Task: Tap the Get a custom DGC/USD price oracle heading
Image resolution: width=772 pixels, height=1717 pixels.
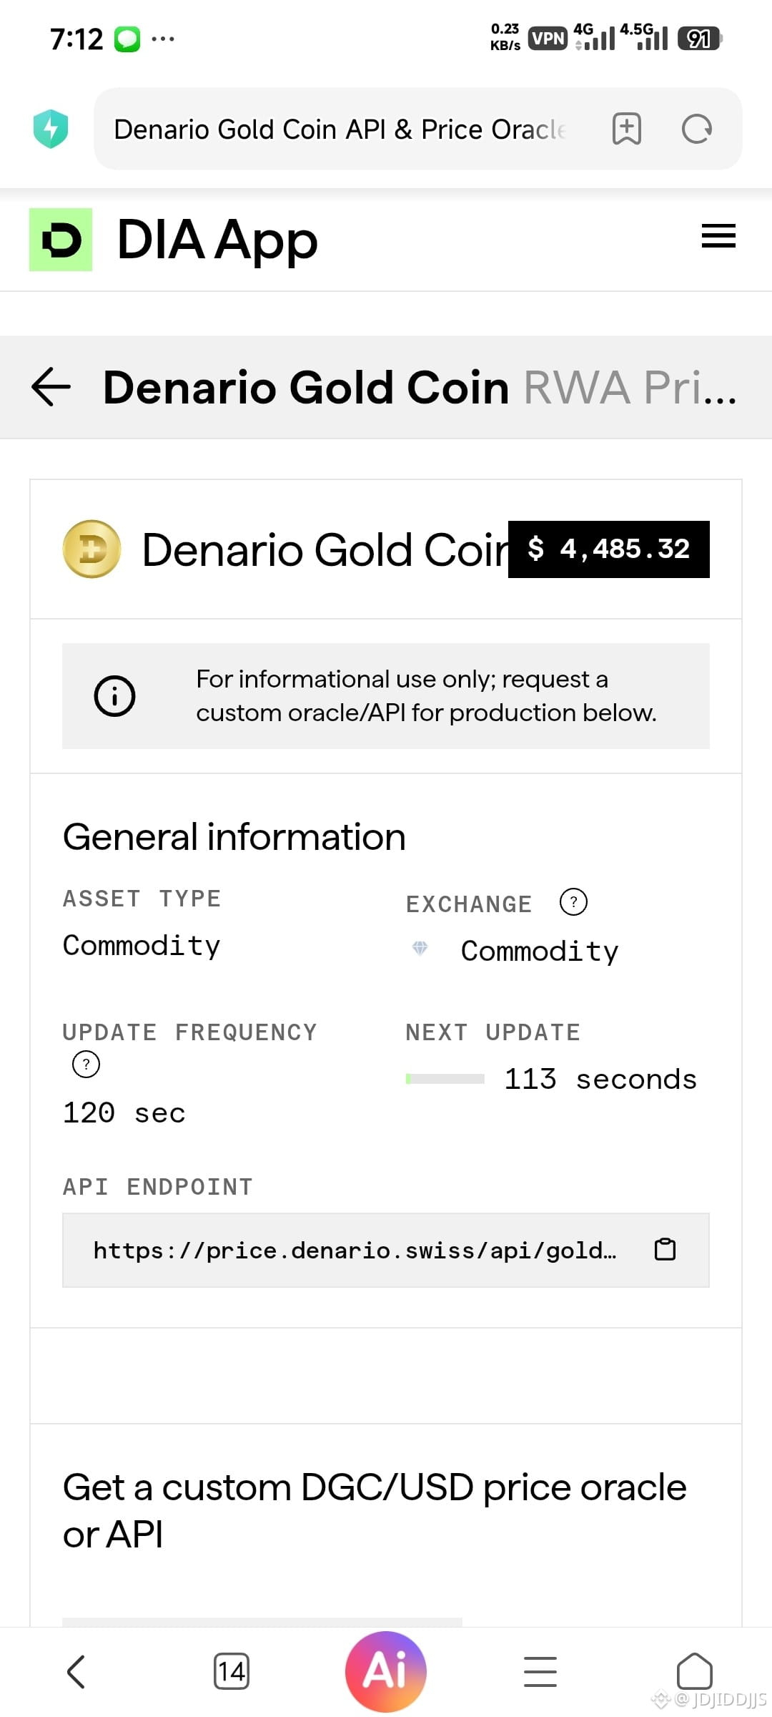Action: tap(375, 1510)
